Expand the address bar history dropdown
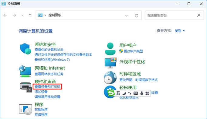207x119 pixels. click(126, 16)
